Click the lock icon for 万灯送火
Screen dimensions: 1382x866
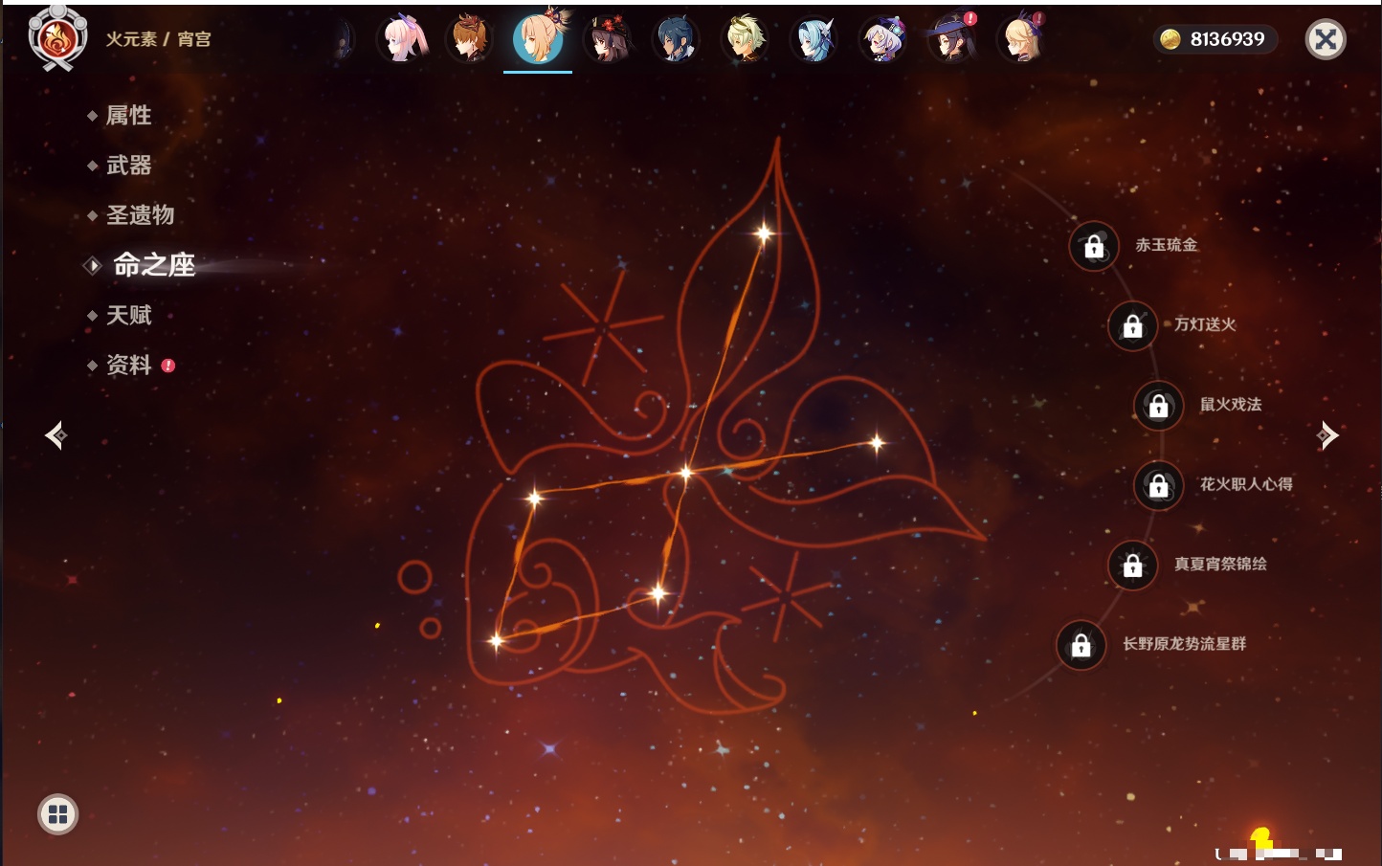1133,325
